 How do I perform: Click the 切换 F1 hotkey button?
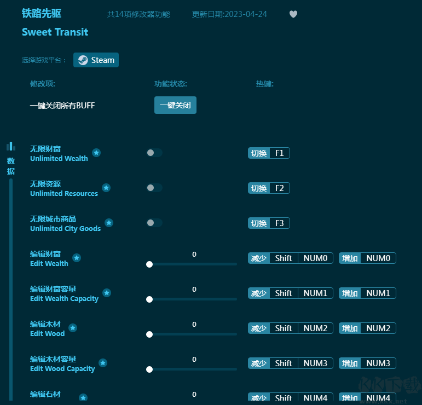269,153
